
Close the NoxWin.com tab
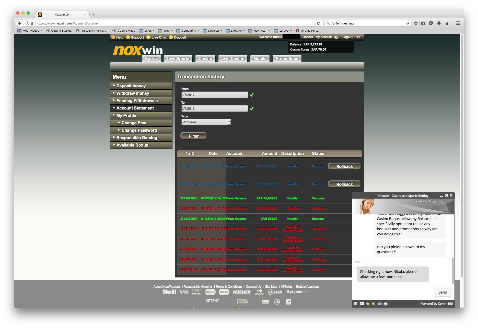pos(85,15)
